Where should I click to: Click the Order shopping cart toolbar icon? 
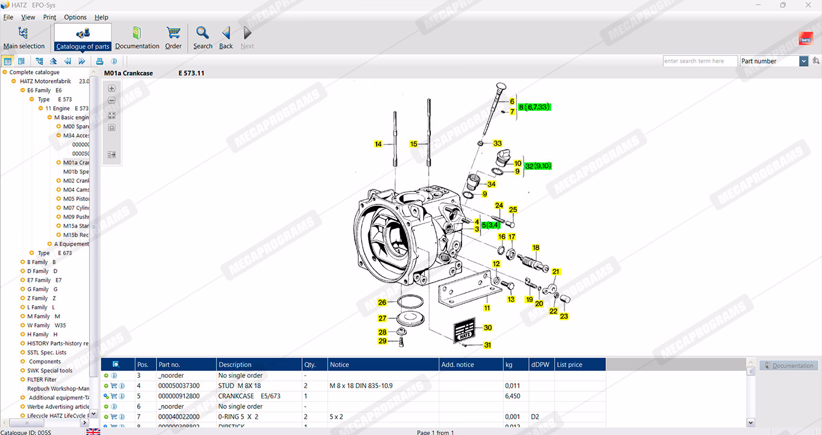pos(173,37)
